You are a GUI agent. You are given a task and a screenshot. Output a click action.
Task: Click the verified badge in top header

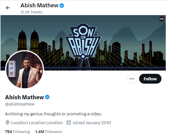tap(62, 5)
